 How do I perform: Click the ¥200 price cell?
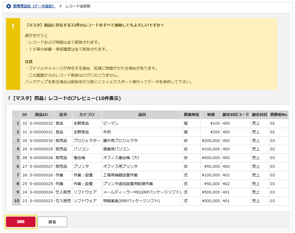211,132
